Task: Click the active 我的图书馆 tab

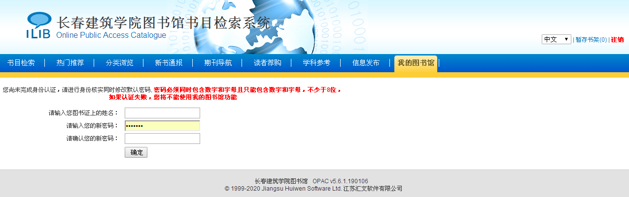Action: pos(416,63)
